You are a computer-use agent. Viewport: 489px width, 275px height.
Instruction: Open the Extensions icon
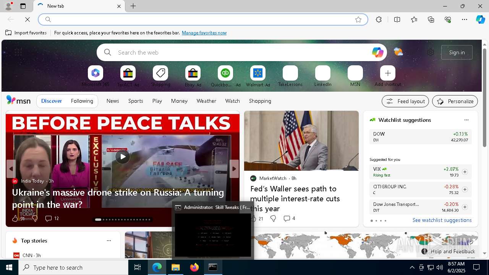point(379,19)
